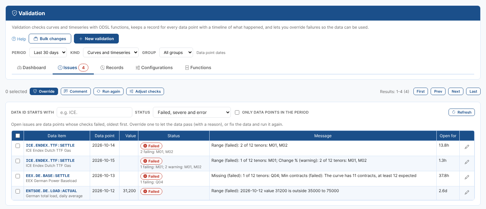Viewport: 486px width, 209px height.
Task: Click the Data item column header
Action: pos(57,136)
